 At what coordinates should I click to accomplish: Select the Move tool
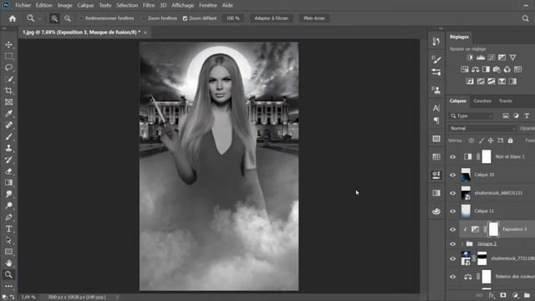(9, 44)
